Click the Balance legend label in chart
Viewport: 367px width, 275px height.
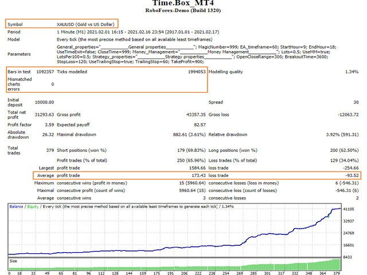coord(16,206)
